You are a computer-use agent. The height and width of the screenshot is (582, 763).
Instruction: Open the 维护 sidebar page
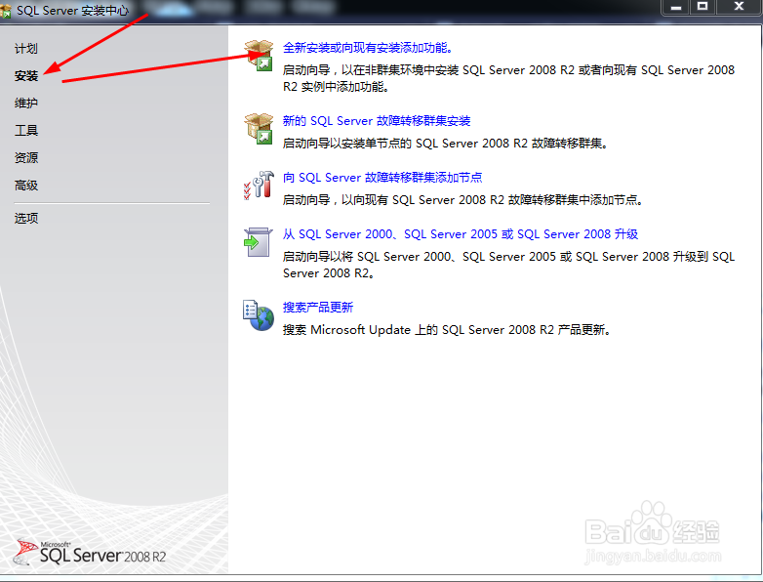pyautogui.click(x=26, y=104)
